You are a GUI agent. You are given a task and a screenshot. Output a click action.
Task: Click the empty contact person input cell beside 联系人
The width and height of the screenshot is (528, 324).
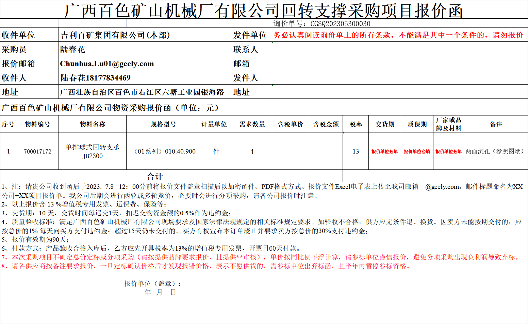click(x=400, y=49)
